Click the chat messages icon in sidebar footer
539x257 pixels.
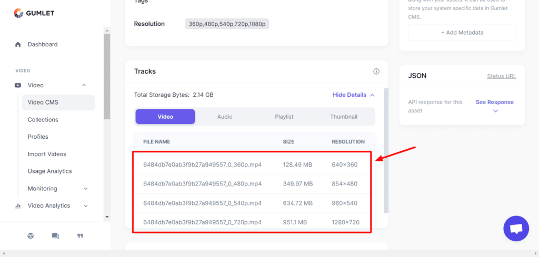(x=55, y=236)
